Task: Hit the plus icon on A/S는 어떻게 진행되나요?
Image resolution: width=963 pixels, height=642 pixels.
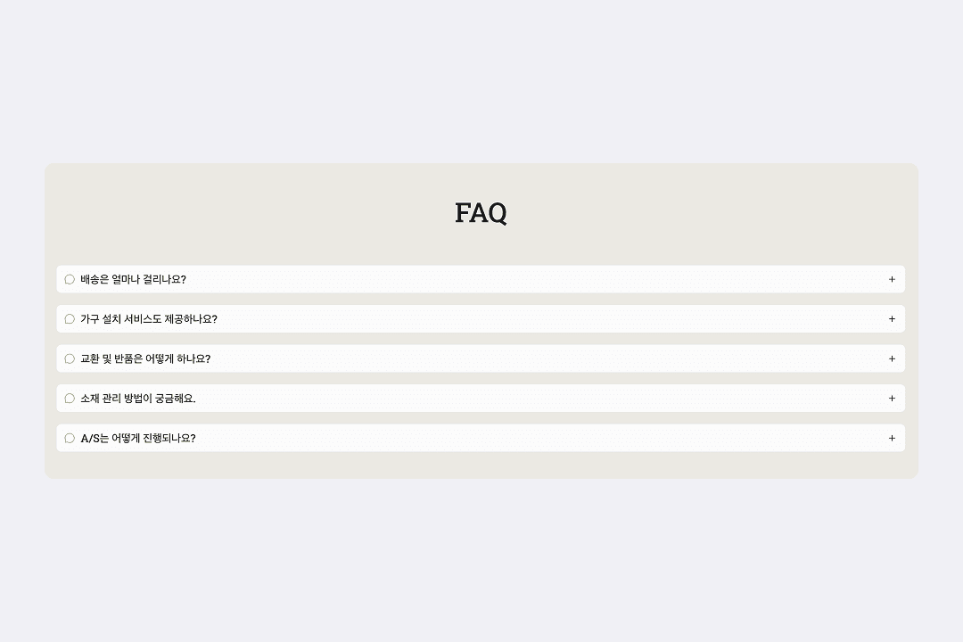Action: (892, 438)
